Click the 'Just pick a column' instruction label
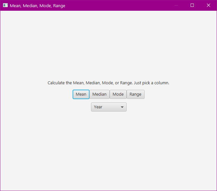 [x=108, y=83]
